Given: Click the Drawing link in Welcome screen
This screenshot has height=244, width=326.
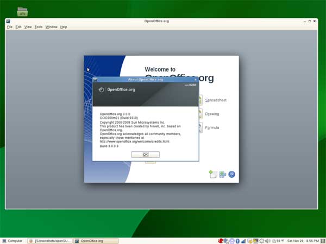Looking at the screenshot, I should pos(212,114).
